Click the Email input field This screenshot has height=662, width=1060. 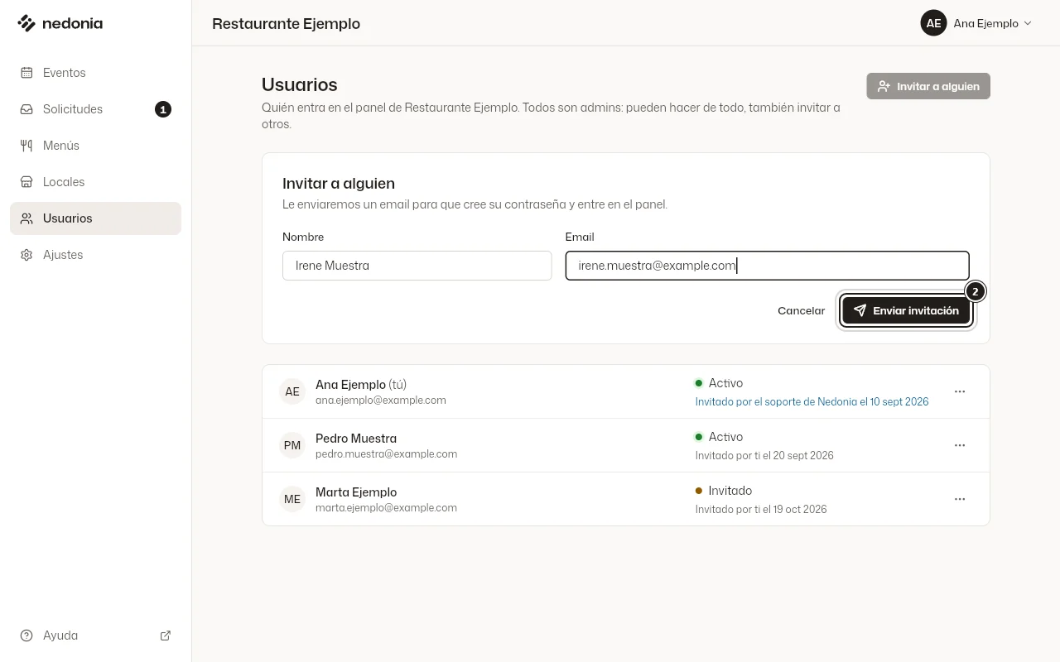[767, 266]
